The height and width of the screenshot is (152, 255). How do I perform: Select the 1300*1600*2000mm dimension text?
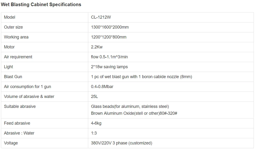(110, 27)
